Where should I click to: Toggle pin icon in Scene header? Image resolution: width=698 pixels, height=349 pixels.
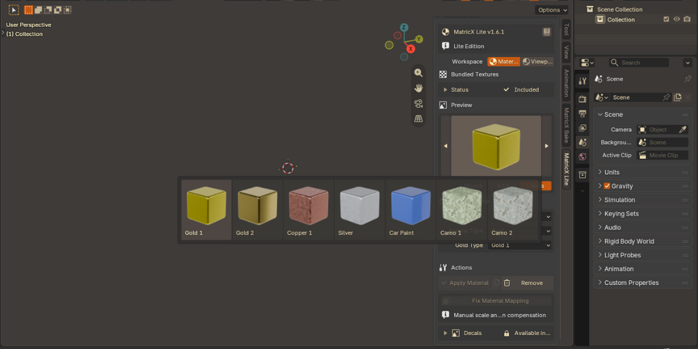pos(688,78)
